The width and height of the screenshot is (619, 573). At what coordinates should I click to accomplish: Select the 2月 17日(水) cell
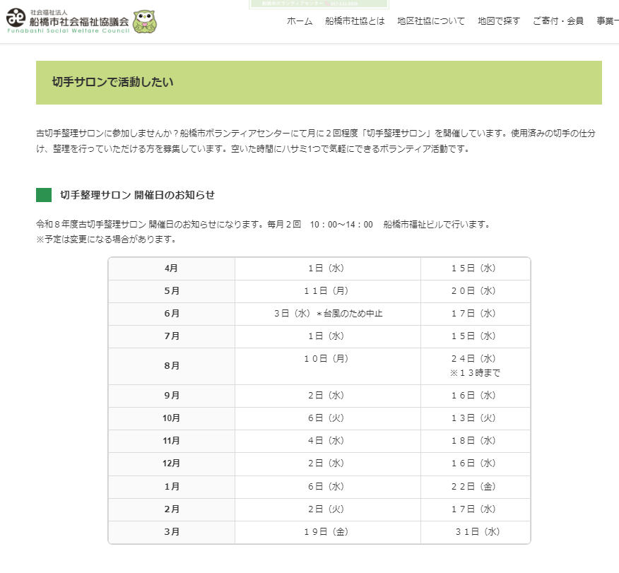(x=476, y=509)
